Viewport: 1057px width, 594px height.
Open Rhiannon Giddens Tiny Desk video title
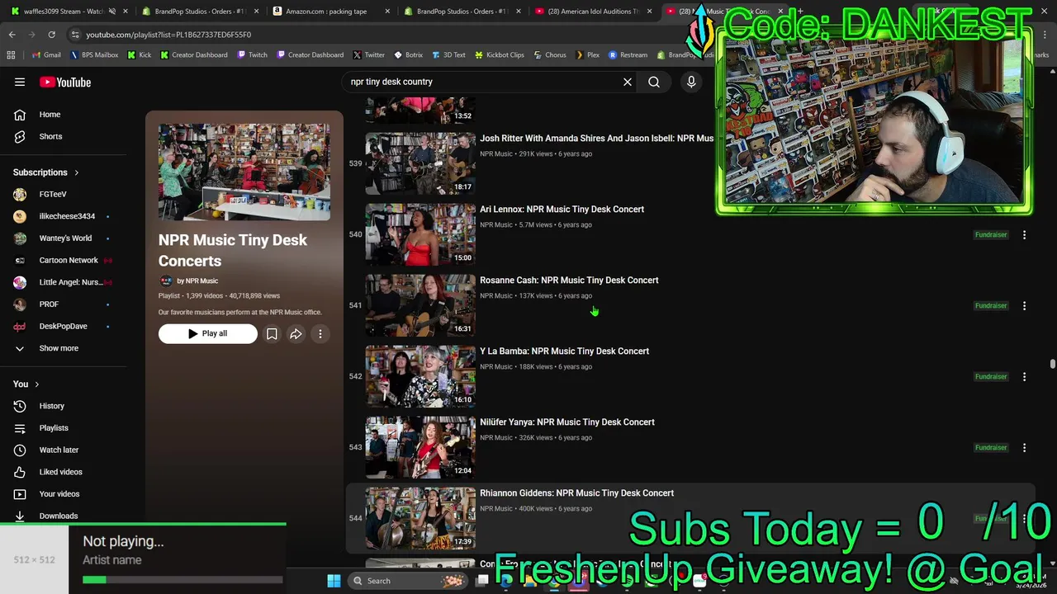click(576, 493)
